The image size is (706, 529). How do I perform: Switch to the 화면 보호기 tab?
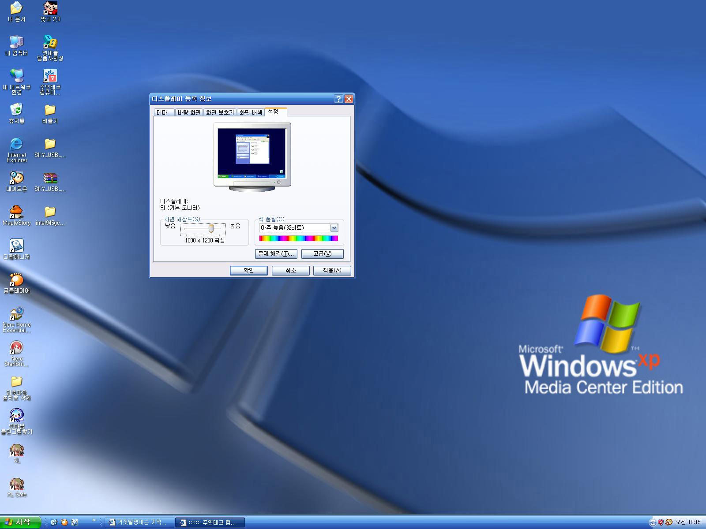coord(220,112)
